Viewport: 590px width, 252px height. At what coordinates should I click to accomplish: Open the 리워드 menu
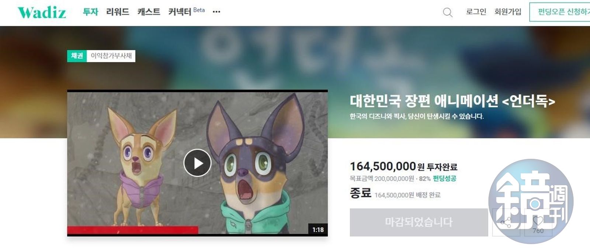tap(118, 12)
